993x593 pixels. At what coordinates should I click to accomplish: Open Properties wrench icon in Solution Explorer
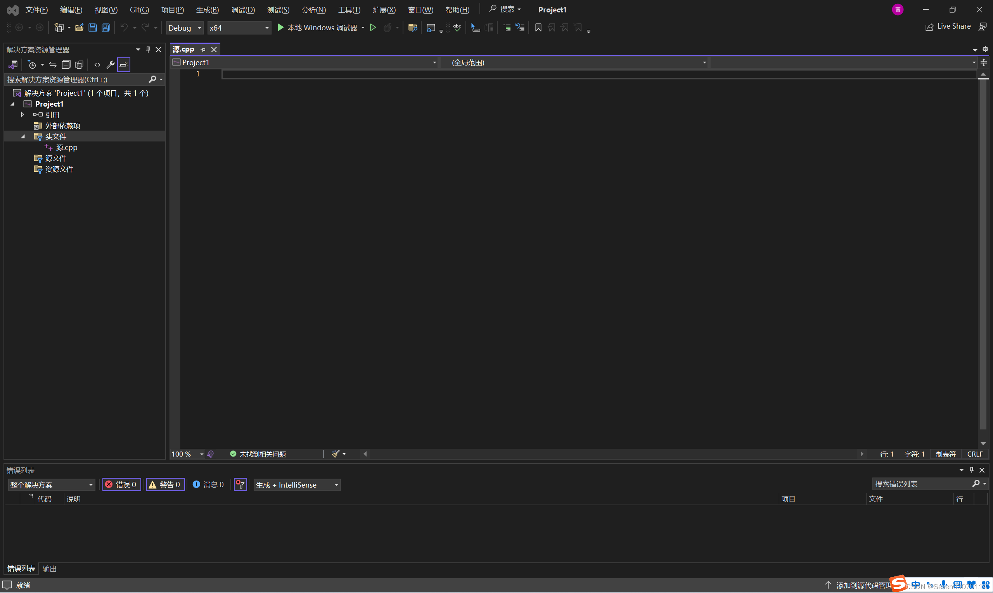point(111,65)
